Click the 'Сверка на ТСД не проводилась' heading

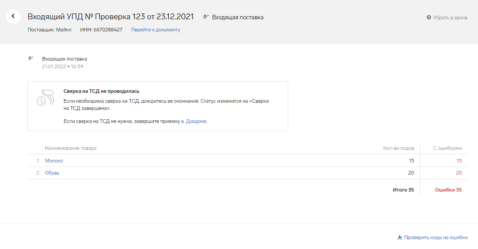tap(101, 91)
